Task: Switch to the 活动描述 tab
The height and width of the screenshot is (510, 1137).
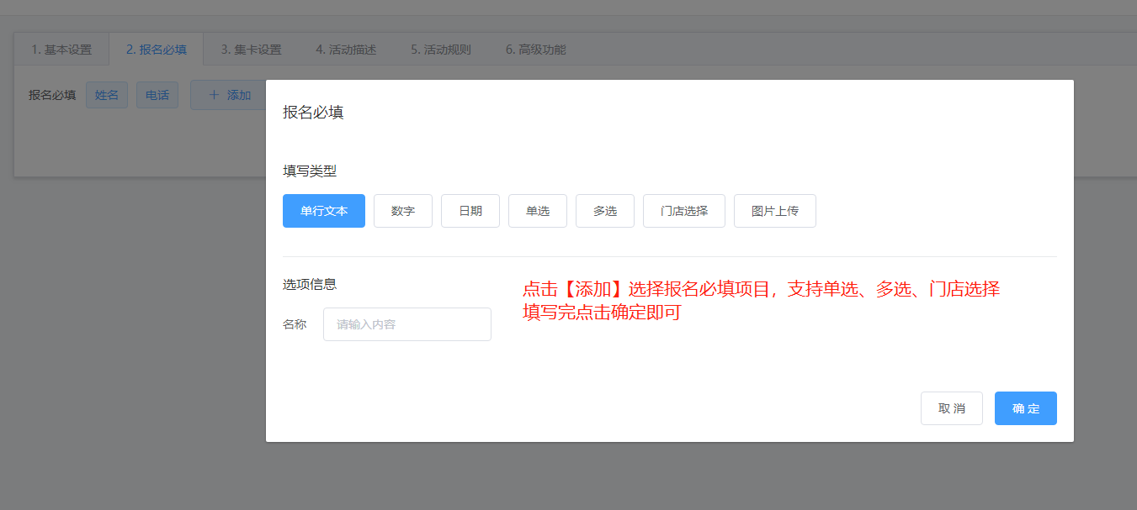Action: click(346, 50)
